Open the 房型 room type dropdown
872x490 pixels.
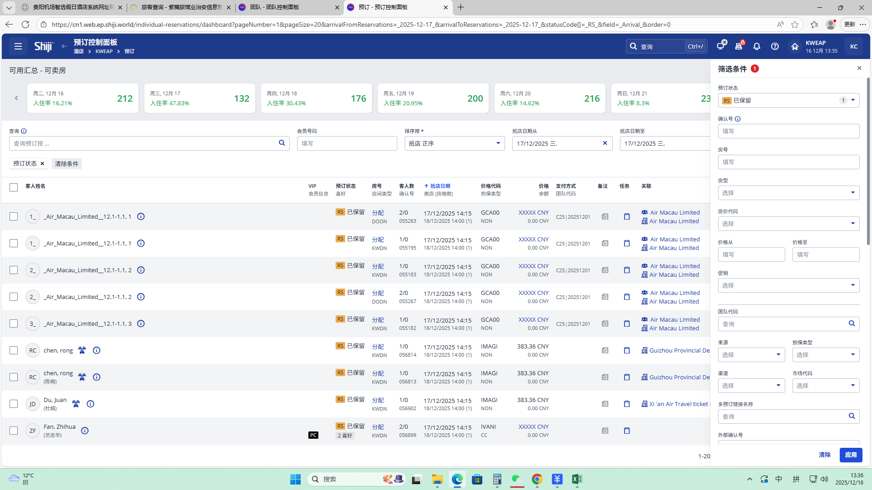(788, 193)
